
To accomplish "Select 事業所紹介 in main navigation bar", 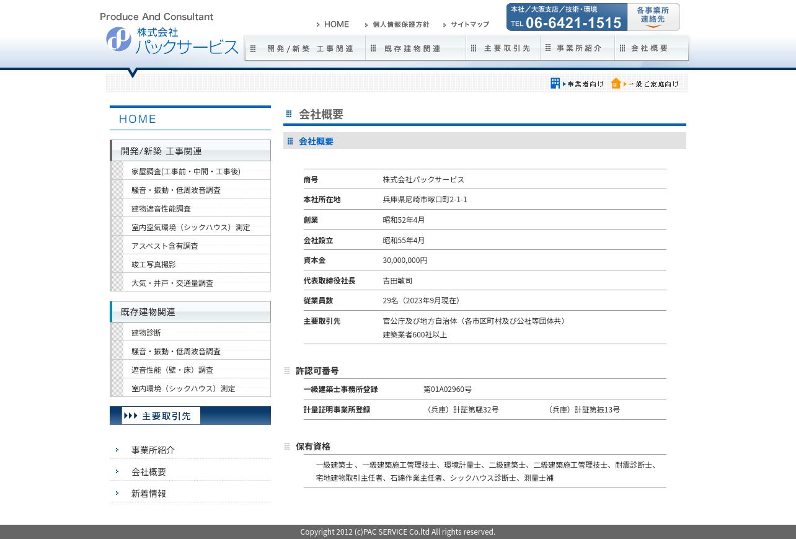I will point(577,48).
